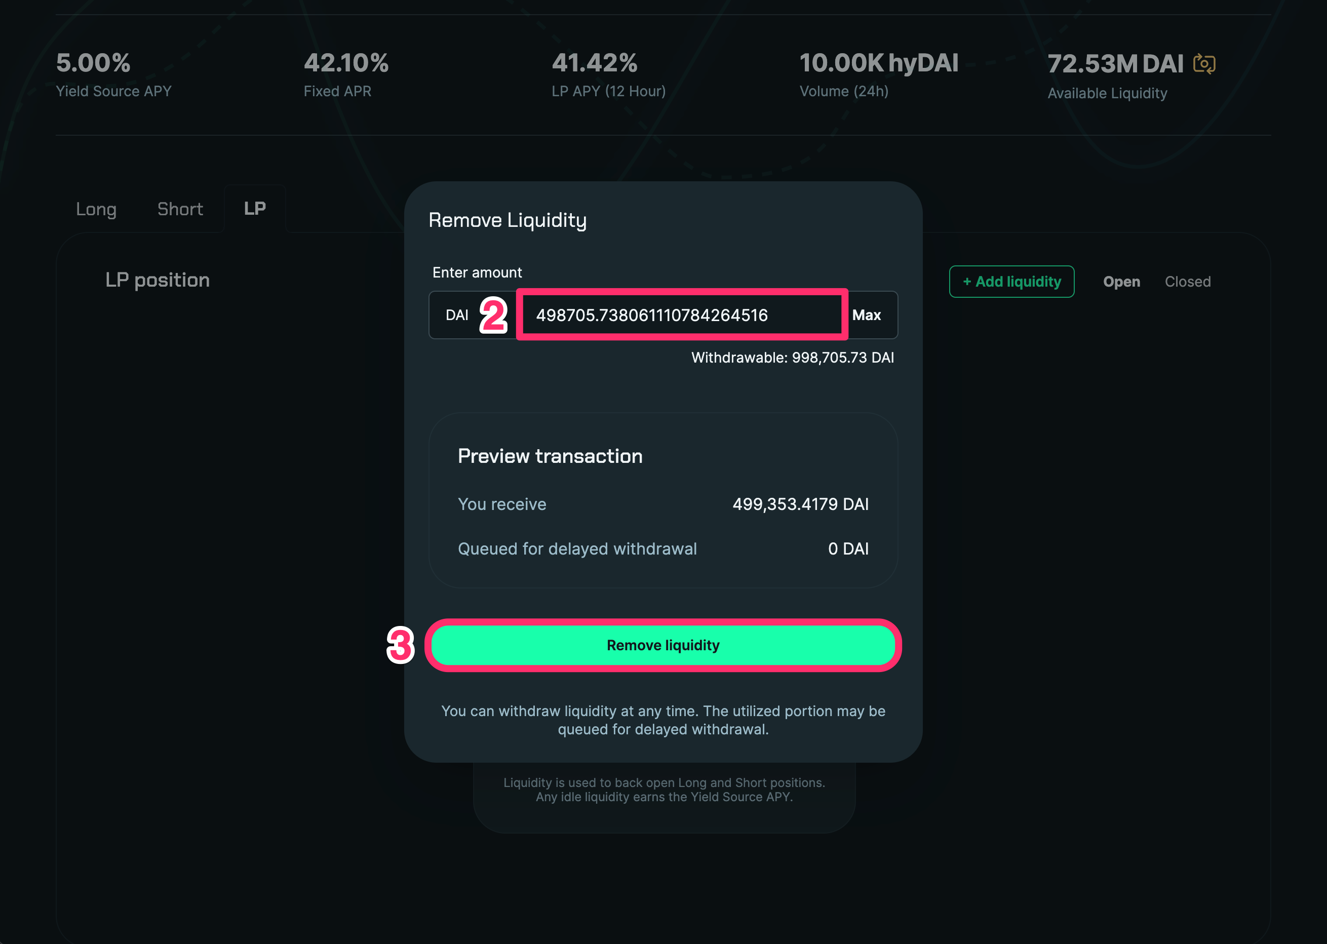This screenshot has height=944, width=1327.
Task: Click the DAI token label in input
Action: (457, 315)
